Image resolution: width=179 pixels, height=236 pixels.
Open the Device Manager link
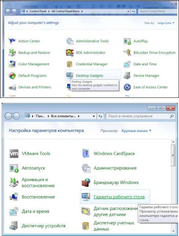pos(146,75)
